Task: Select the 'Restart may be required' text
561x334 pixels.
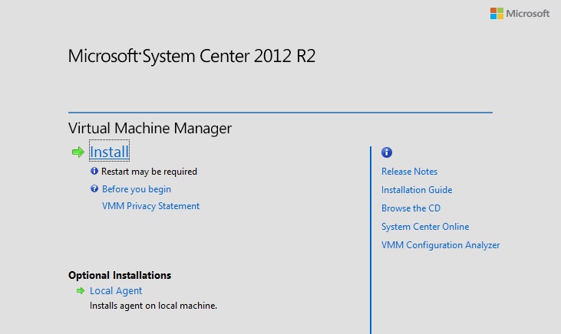Action: 149,172
